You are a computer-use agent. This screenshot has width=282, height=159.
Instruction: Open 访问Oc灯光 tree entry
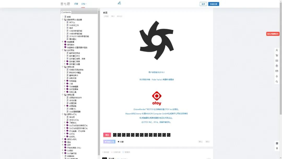click(x=74, y=120)
